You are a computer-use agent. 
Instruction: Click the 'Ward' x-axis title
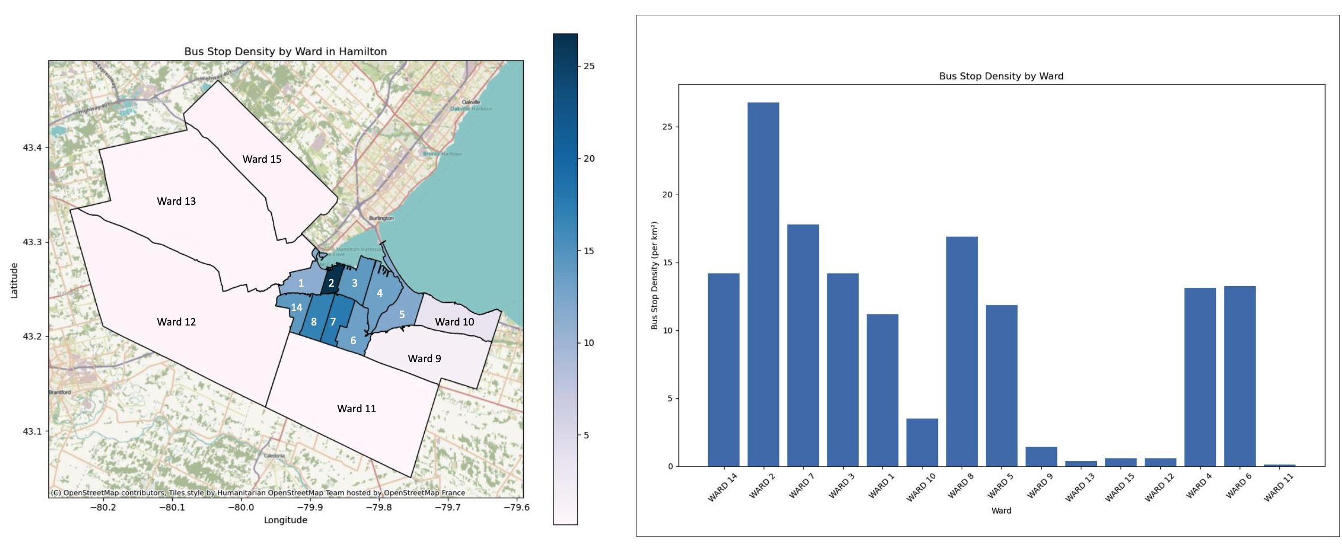pos(1001,511)
